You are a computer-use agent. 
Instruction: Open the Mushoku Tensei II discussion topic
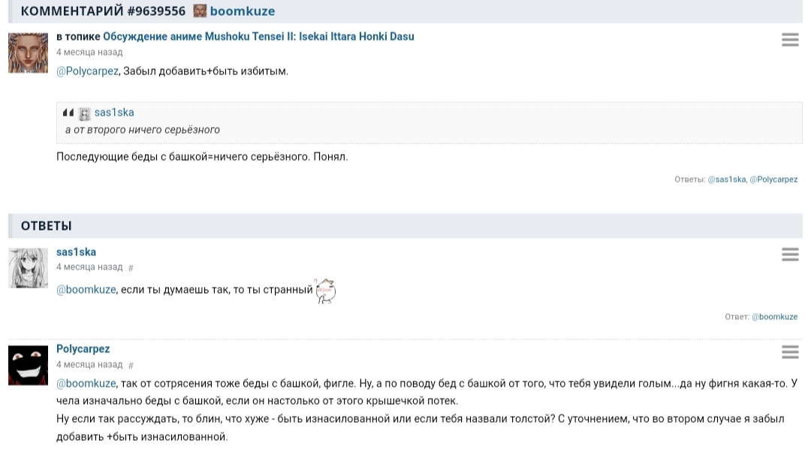click(x=258, y=36)
